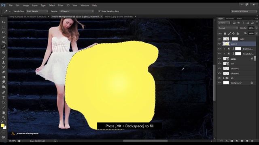Open the File menu
This screenshot has width=259, height=145.
[11, 5]
